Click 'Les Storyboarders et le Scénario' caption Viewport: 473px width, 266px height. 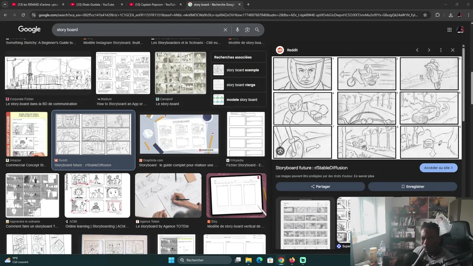(186, 43)
